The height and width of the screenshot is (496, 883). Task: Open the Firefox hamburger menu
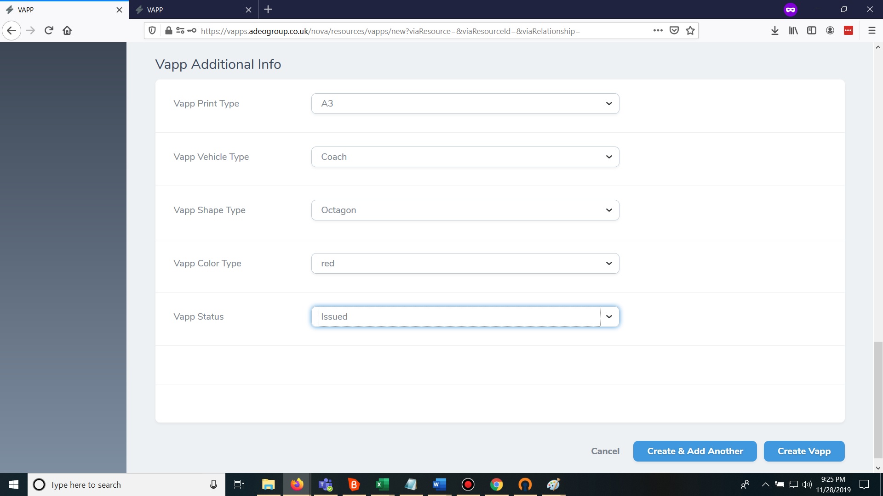[872, 31]
